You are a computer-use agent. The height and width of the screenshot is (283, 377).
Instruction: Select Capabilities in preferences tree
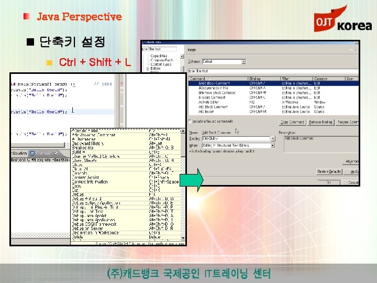click(159, 56)
